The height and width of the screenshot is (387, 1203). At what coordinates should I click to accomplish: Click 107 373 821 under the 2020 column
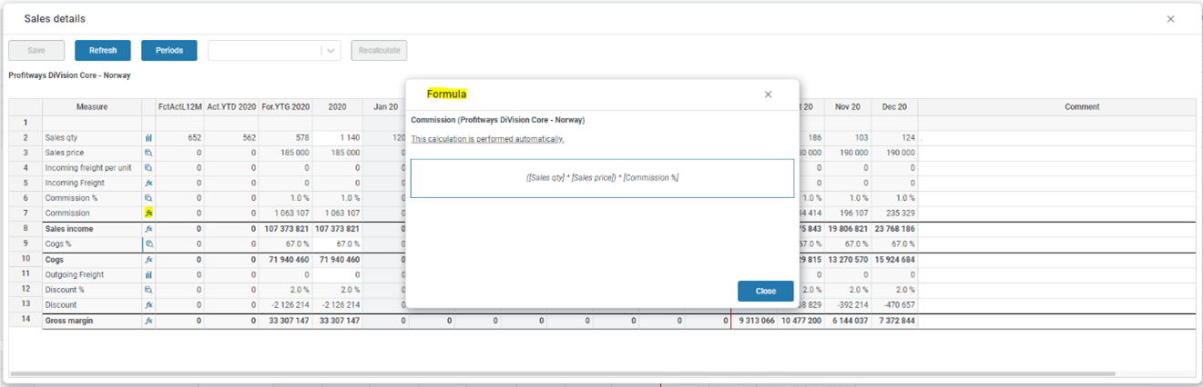point(337,229)
